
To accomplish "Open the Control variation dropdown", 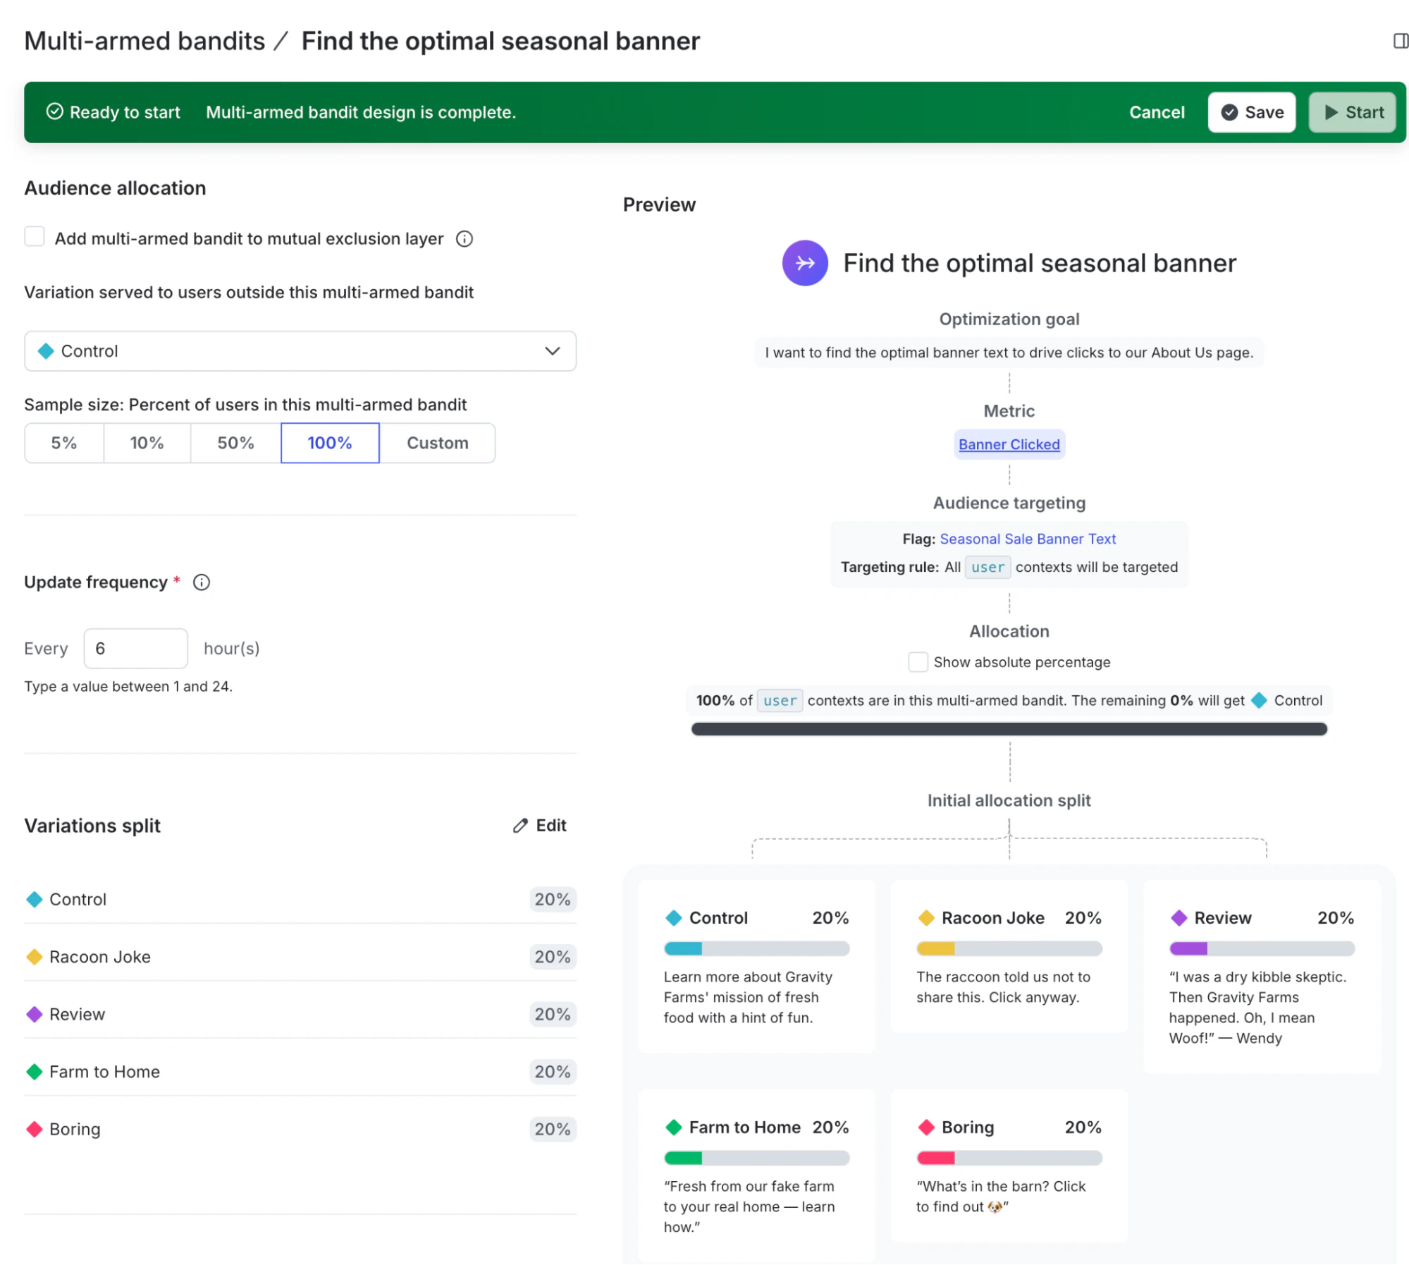I will 300,351.
